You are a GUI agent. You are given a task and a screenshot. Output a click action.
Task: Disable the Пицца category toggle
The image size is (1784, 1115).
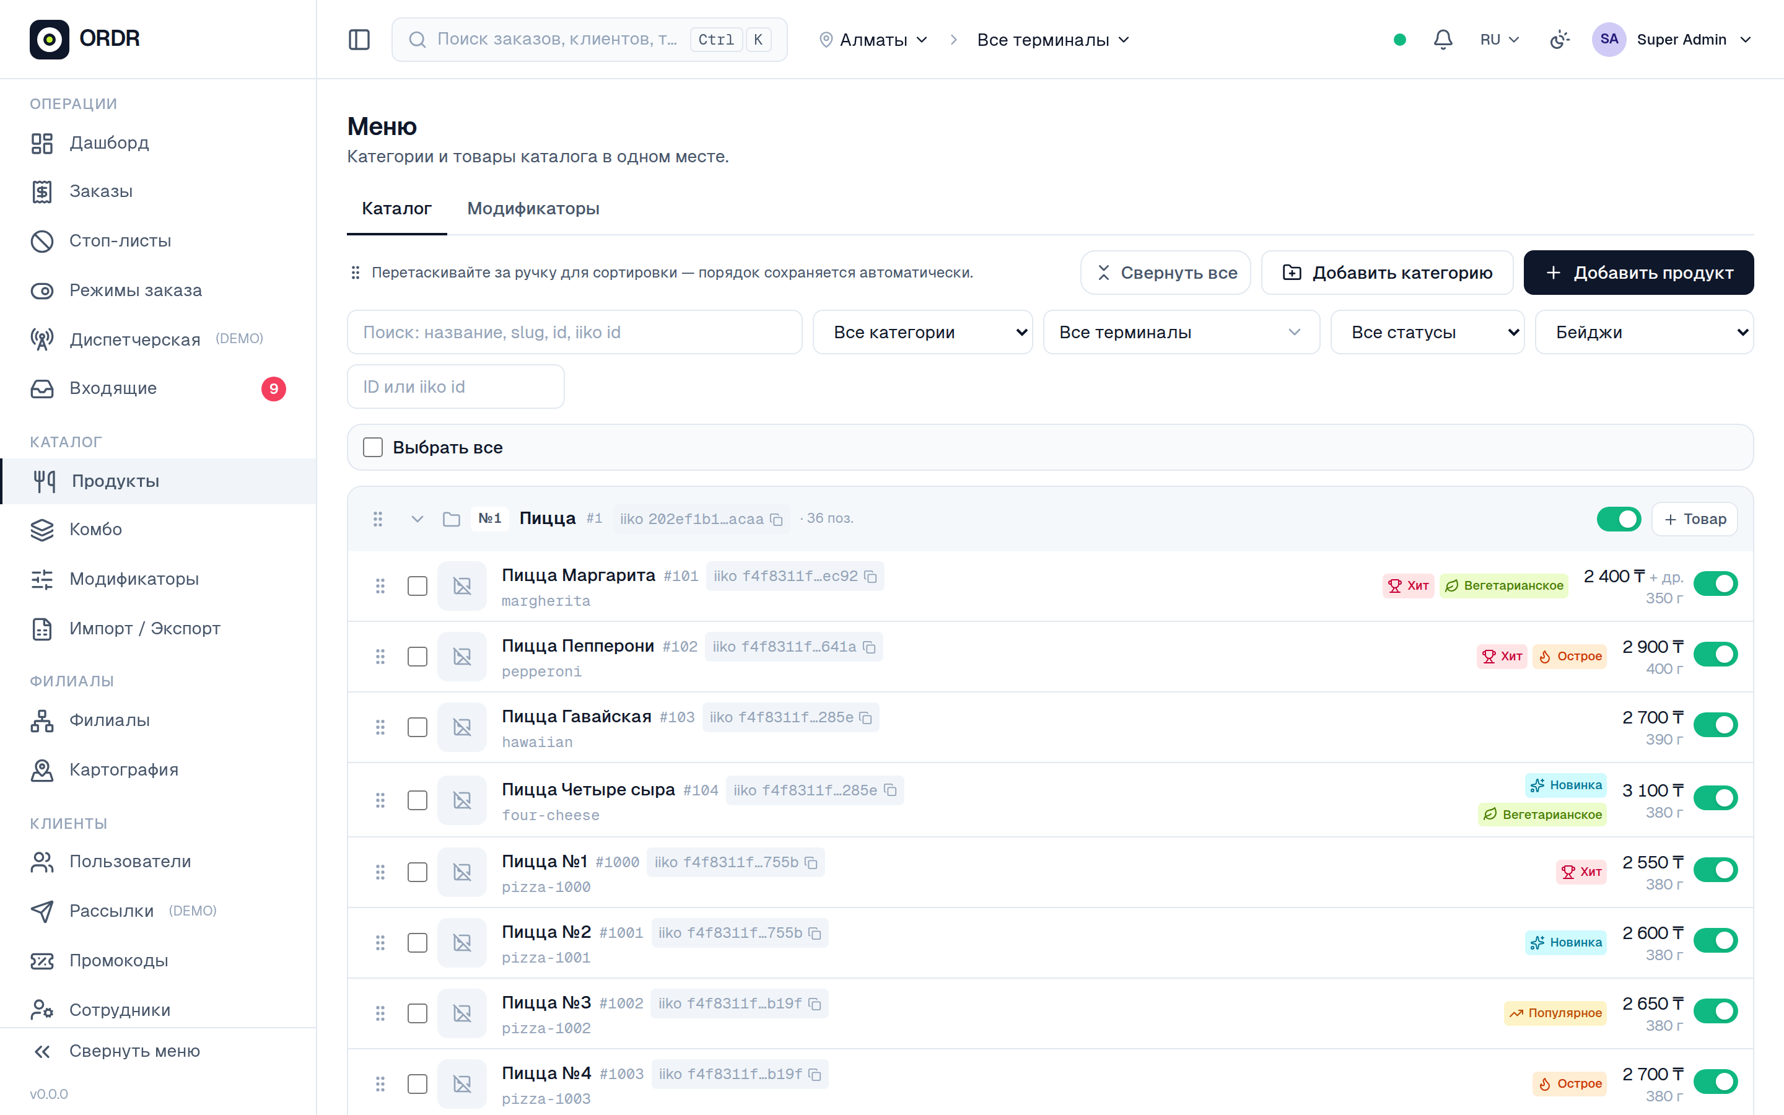point(1619,519)
